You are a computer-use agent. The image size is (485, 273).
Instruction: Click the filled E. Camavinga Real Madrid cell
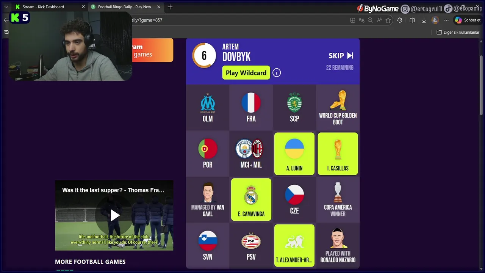point(251,199)
